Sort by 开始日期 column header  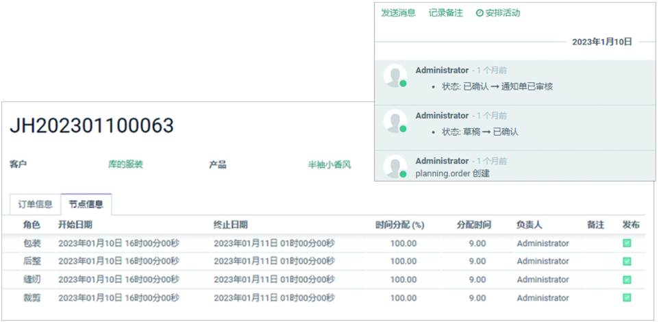click(x=75, y=225)
